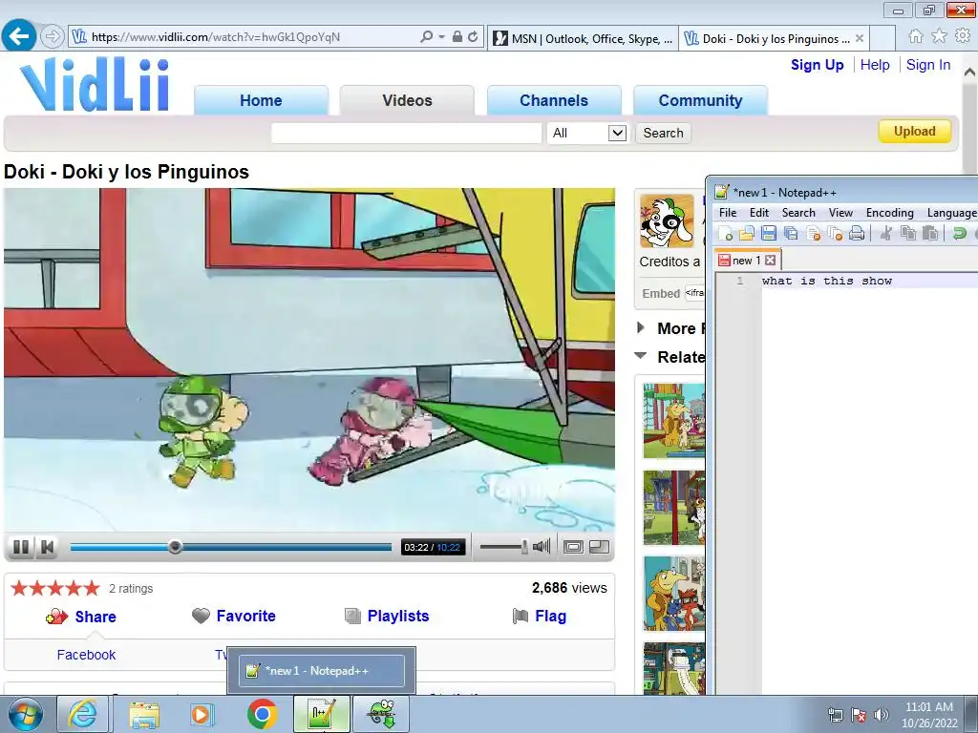Image resolution: width=978 pixels, height=733 pixels.
Task: Open Windows Start button
Action: coord(26,714)
